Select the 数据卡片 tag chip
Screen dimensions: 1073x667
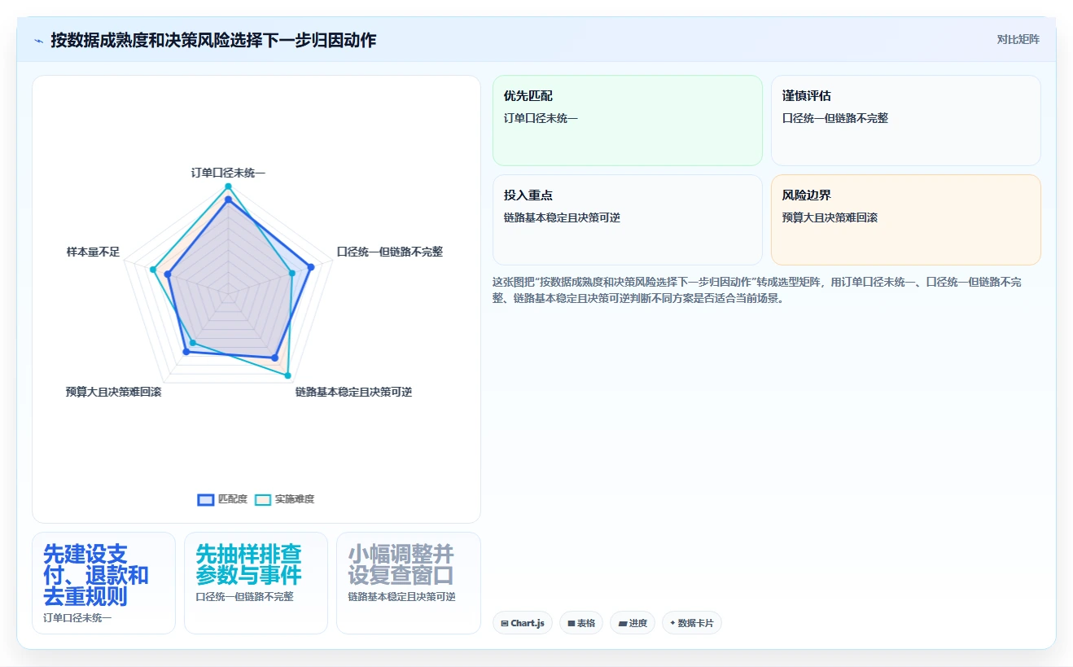(692, 623)
